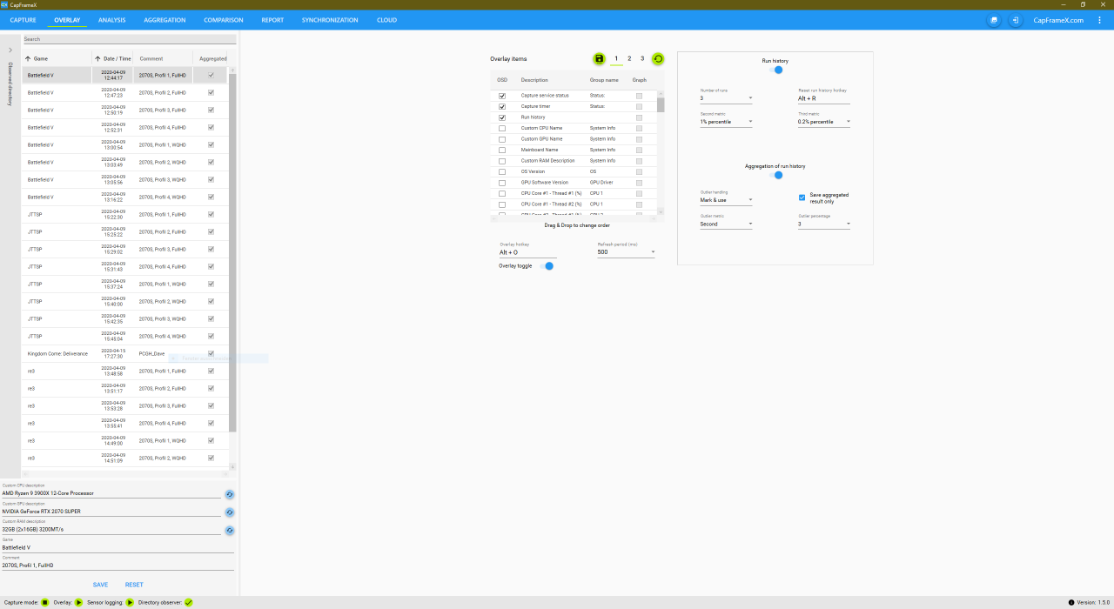Switch to the CLOUD tab

point(386,20)
